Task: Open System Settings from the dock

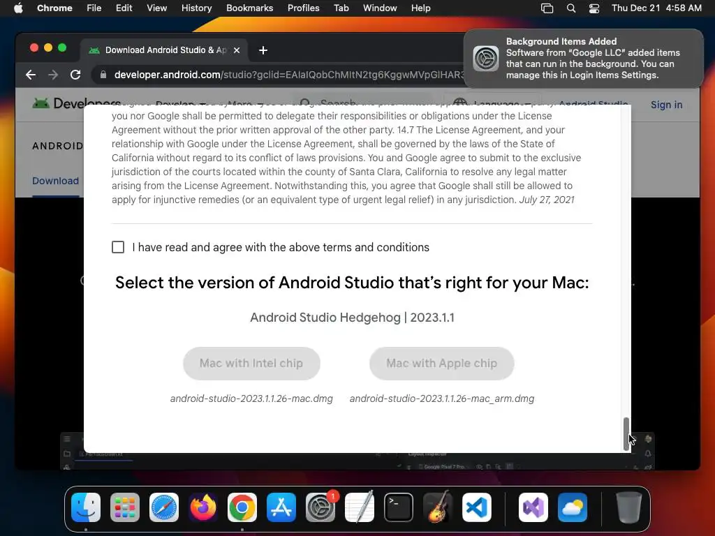Action: click(x=320, y=507)
